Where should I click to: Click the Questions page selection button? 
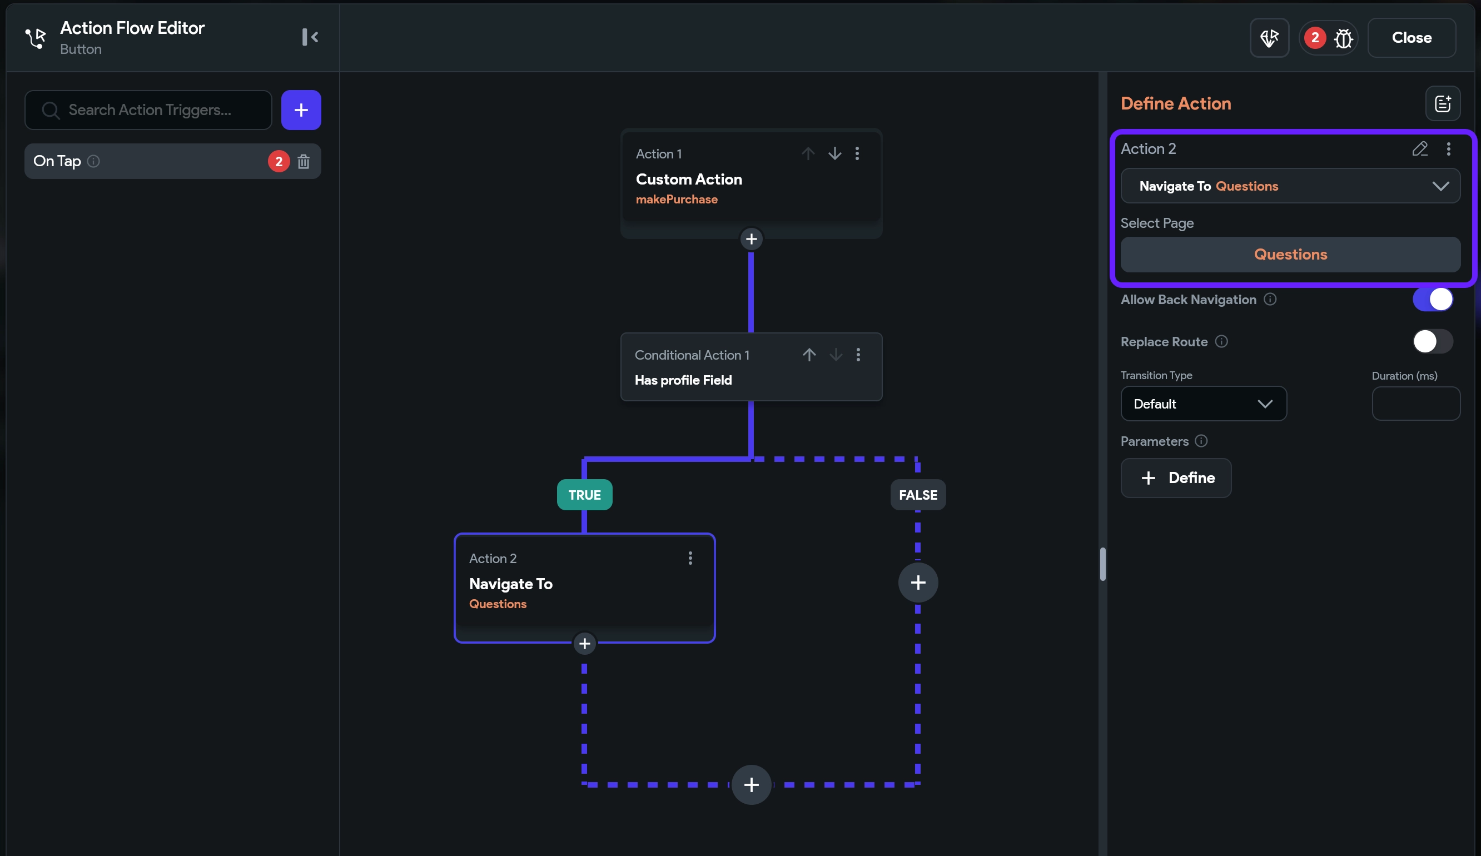click(1289, 255)
